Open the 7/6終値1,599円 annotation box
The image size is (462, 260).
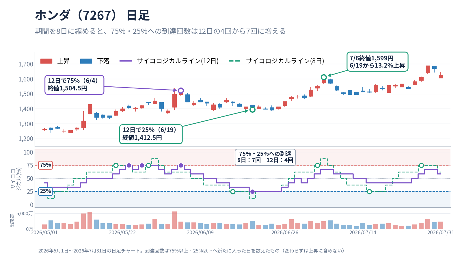pyautogui.click(x=377, y=62)
